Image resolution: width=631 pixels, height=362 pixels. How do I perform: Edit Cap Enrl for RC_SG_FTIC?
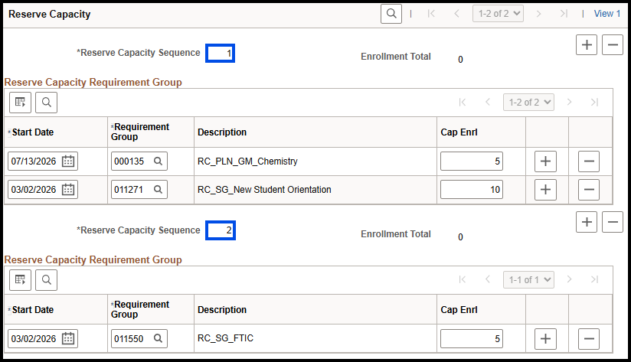pyautogui.click(x=472, y=339)
